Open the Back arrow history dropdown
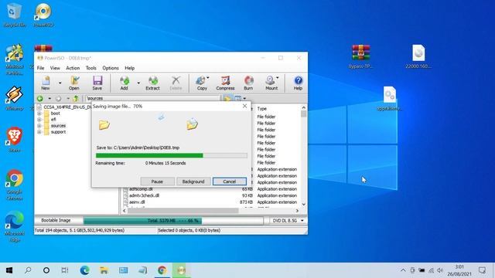495x278 pixels. [49, 98]
